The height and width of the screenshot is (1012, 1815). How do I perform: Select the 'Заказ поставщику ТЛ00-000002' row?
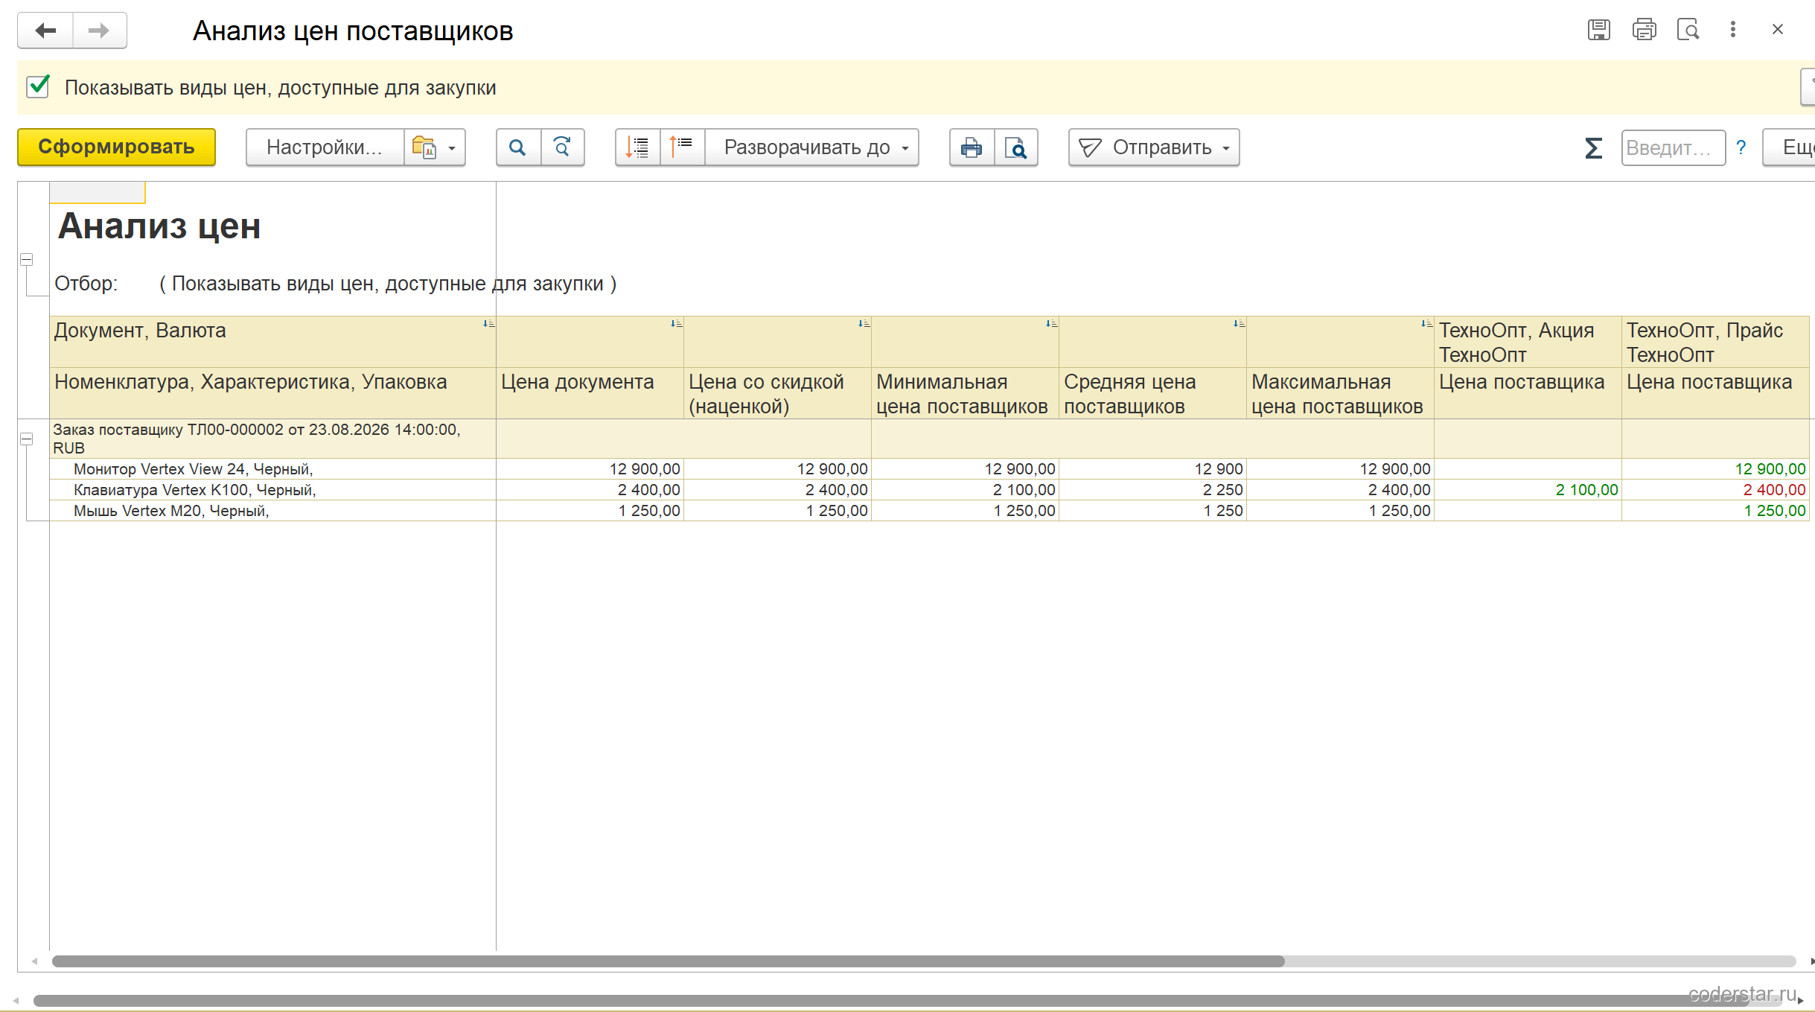point(272,439)
